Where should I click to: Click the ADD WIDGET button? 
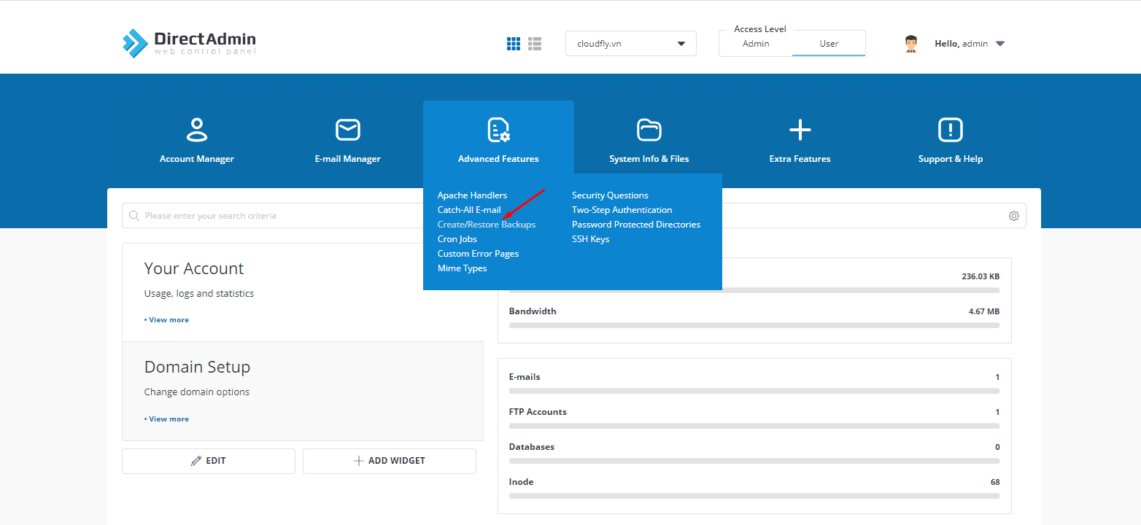[x=390, y=461]
